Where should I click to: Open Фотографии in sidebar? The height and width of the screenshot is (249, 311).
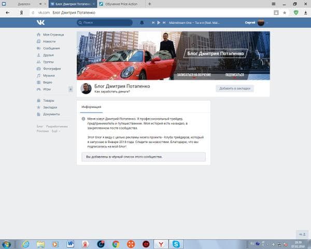(x=49, y=68)
